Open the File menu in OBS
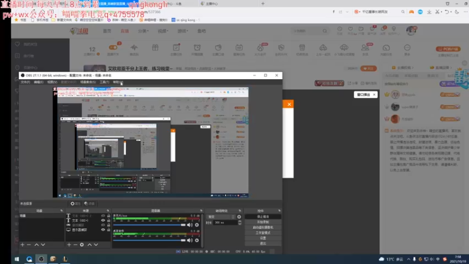Screen dimensions: 469x264 click(25, 82)
